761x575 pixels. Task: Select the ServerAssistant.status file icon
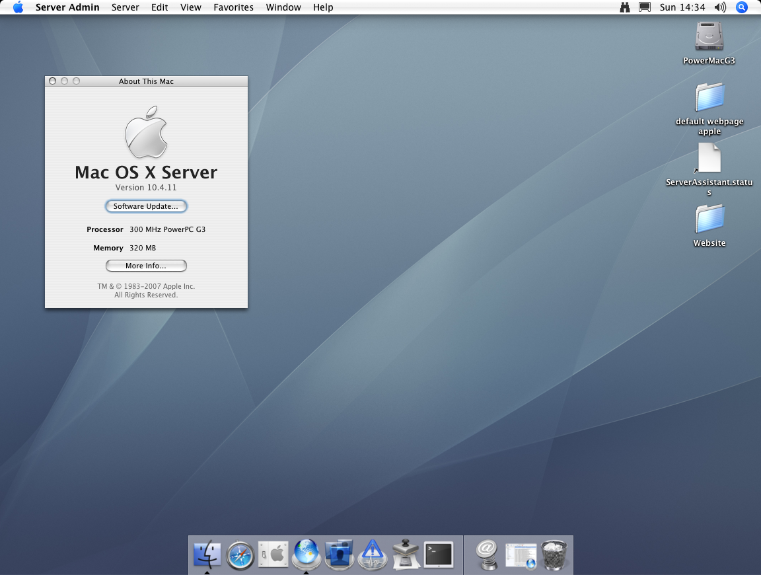[709, 158]
